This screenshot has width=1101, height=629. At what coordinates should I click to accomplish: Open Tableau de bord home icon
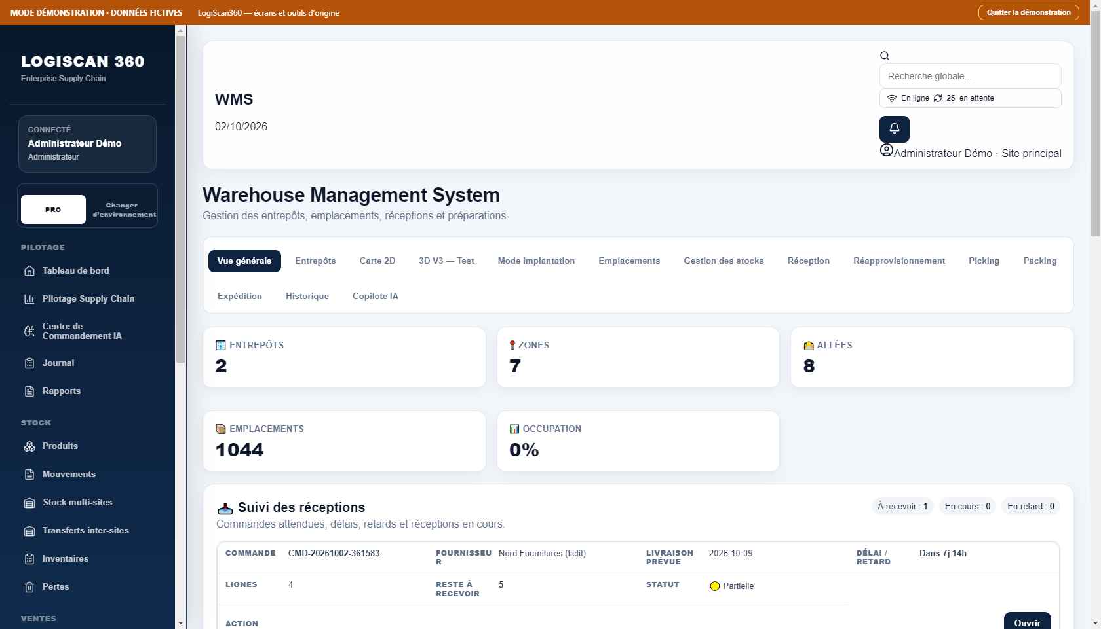pyautogui.click(x=29, y=271)
